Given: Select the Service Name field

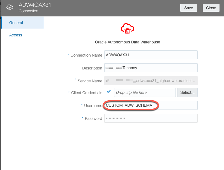Looking at the screenshot, I should coord(151,81).
